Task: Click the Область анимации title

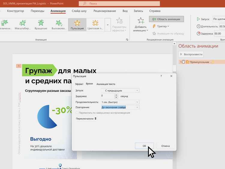Action: click(198, 46)
